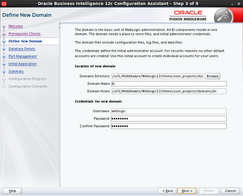
Task: Click the Confirm Password label
Action: tap(94, 126)
